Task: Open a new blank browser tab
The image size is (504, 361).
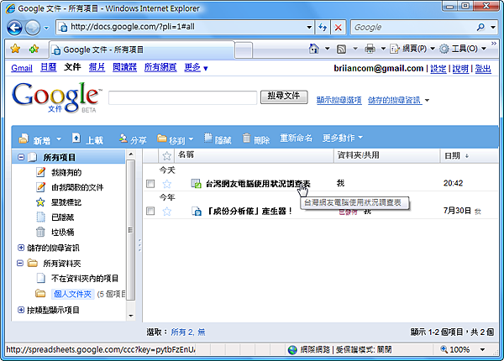Action: (244, 50)
